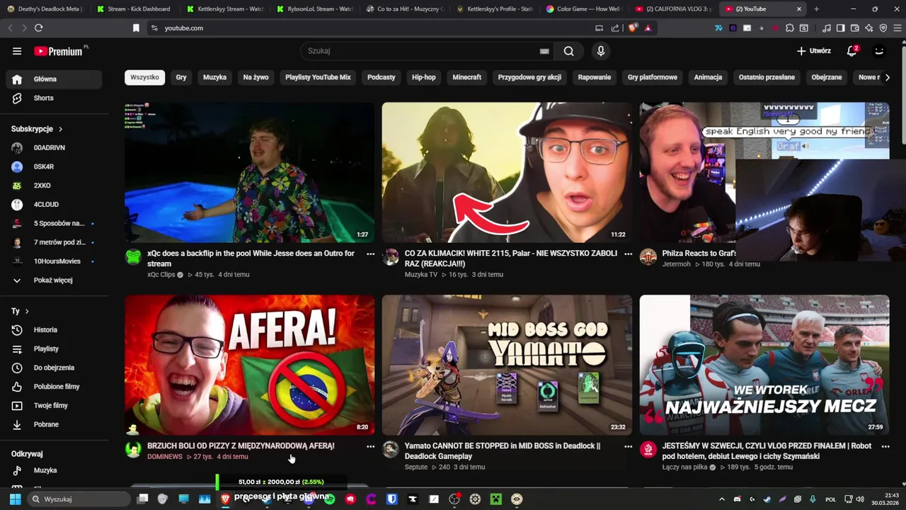This screenshot has width=906, height=510.
Task: Click the YouTube Premium logo
Action: click(59, 51)
